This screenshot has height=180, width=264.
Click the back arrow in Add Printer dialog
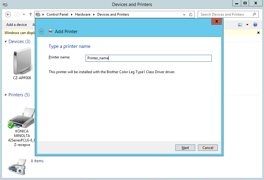tap(41, 31)
